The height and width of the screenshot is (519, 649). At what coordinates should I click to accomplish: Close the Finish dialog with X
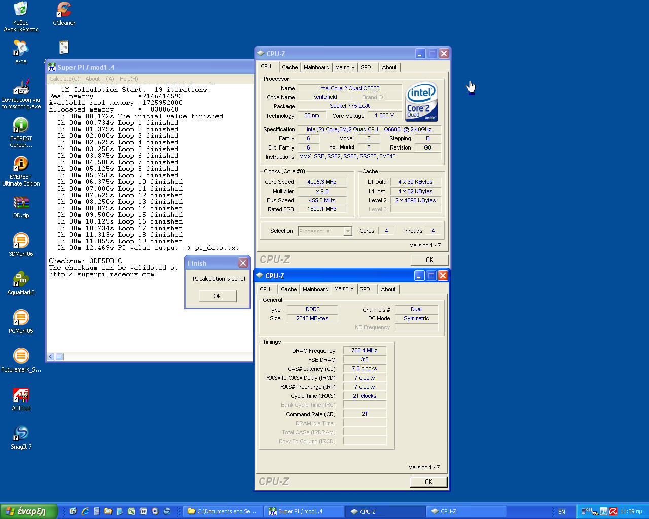[x=243, y=263]
